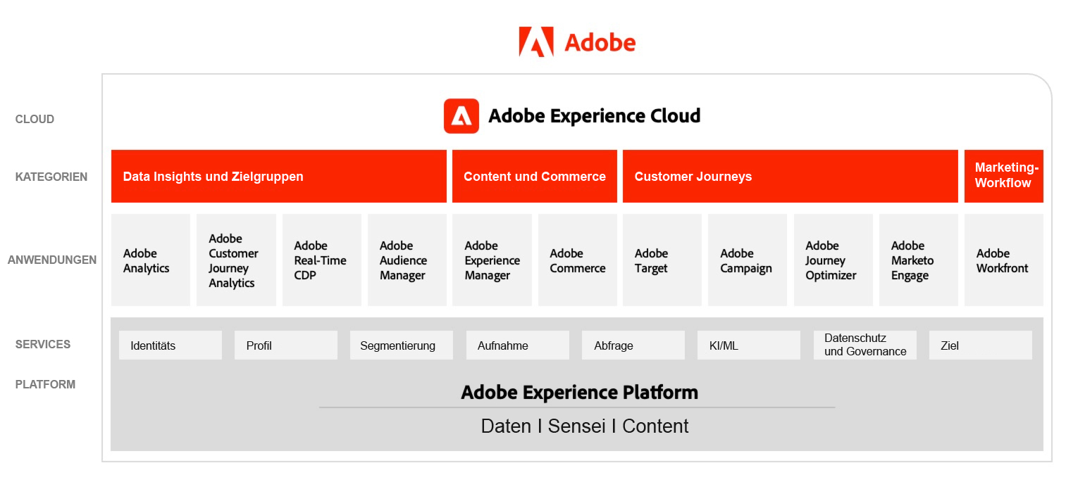Open the Adobe Target tile

coord(662,260)
